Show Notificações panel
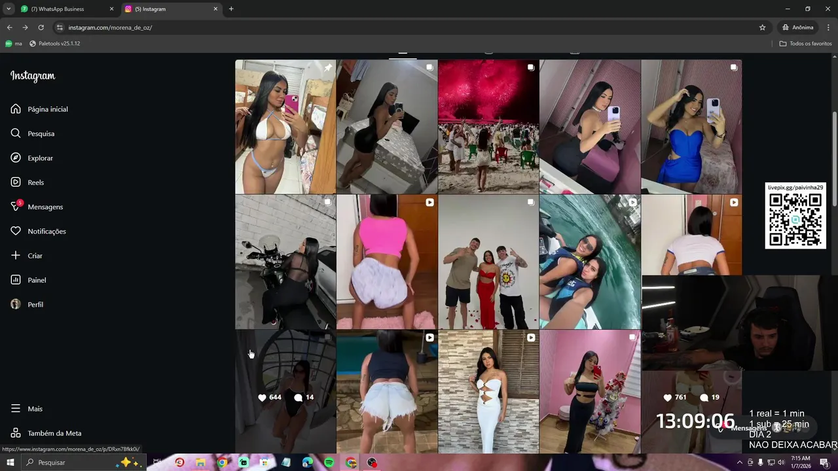838x471 pixels. point(39,231)
